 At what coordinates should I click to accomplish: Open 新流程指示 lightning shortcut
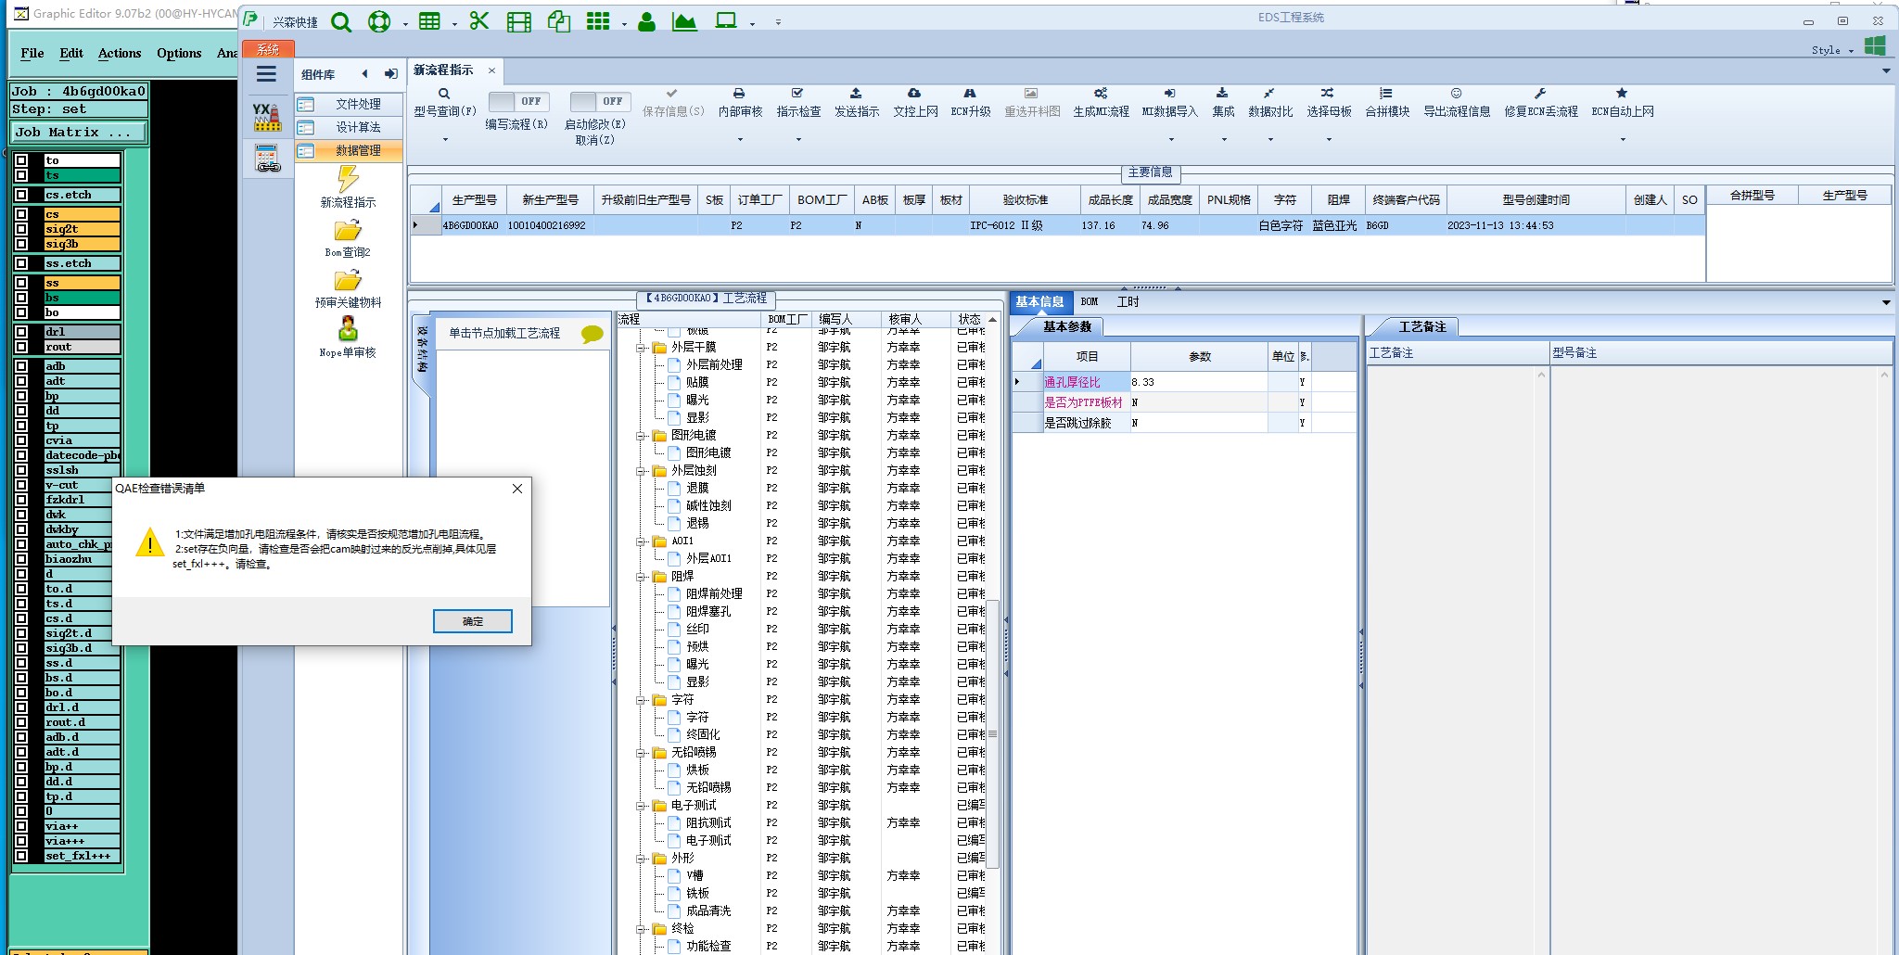click(348, 186)
